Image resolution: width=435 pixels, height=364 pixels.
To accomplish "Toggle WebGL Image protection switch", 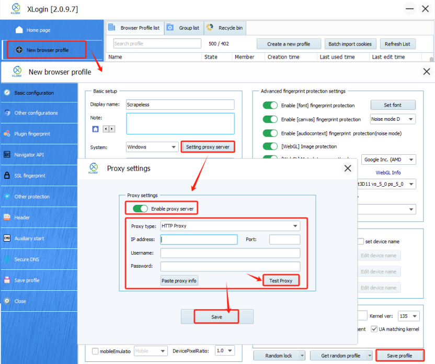I will coord(270,146).
